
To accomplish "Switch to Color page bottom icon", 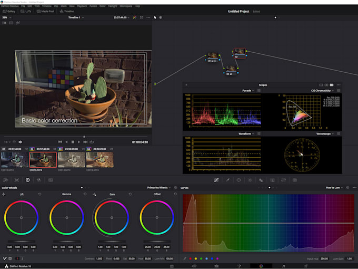I will click(x=261, y=266).
